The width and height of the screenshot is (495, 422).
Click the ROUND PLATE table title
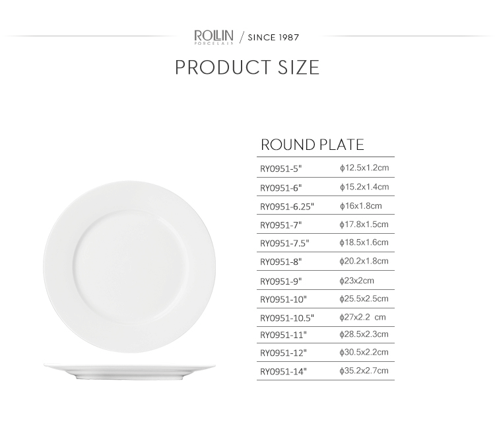coord(312,145)
